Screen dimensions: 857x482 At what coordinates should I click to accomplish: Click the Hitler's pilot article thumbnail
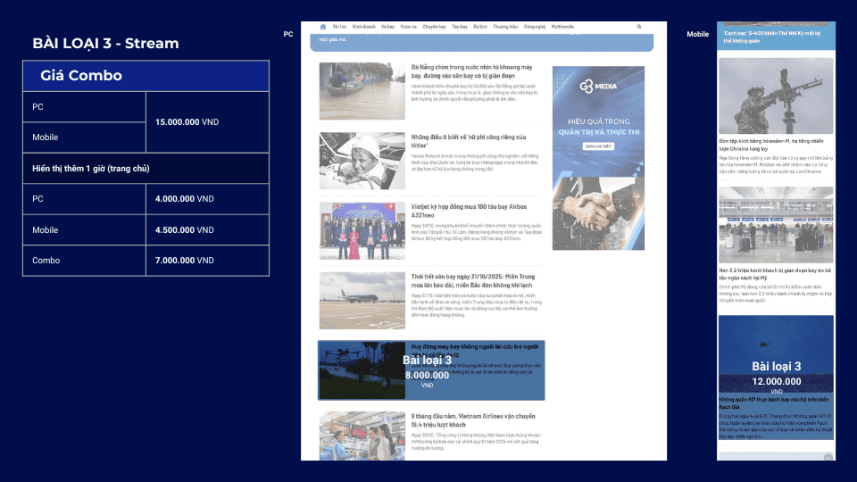[x=362, y=160]
